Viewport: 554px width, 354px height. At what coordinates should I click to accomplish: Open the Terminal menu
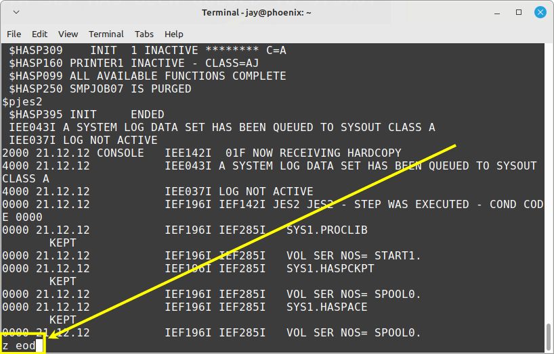tap(106, 34)
